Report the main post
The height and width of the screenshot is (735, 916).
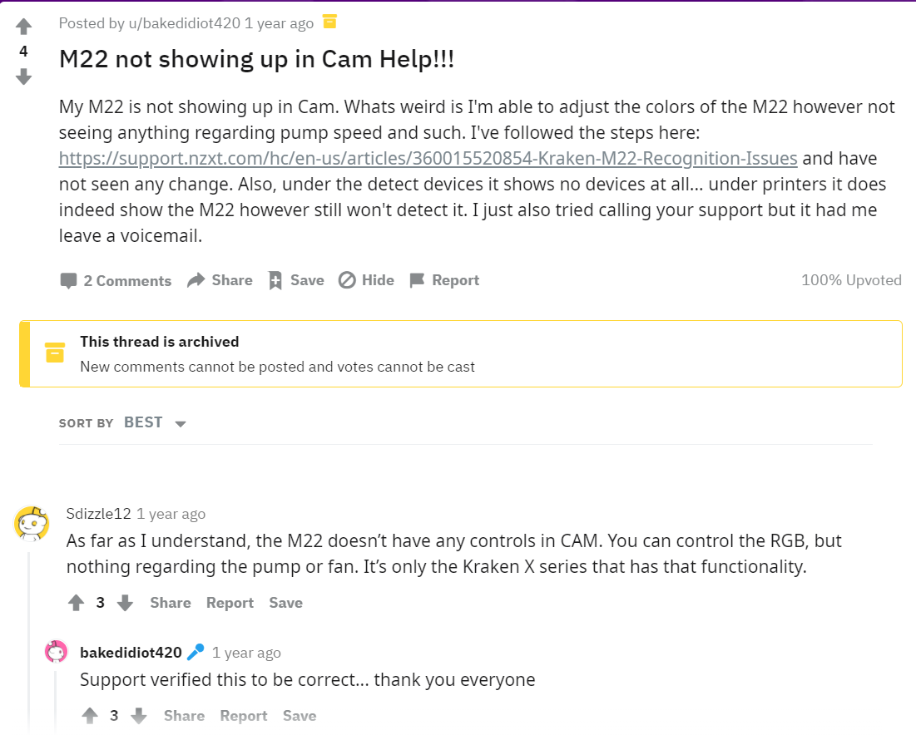tap(444, 280)
